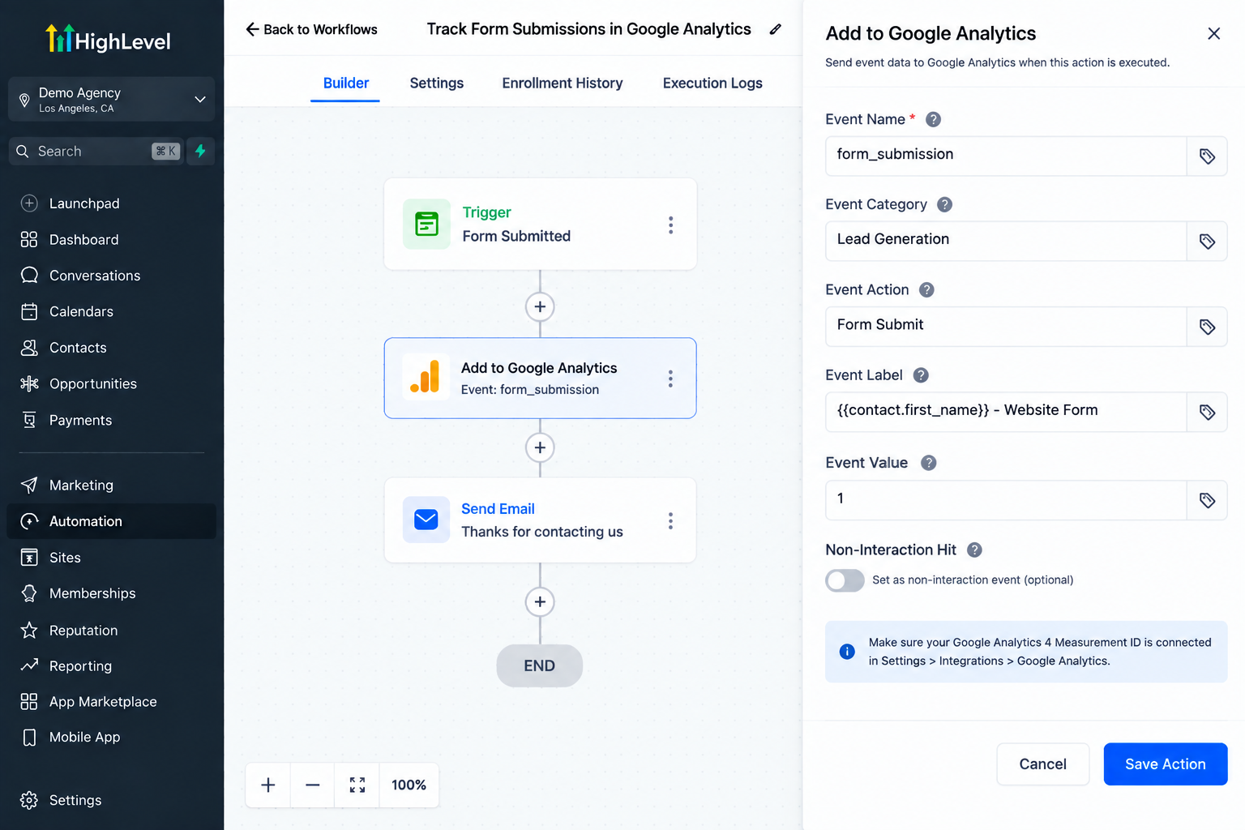Click the Event Category help icon
1245x830 pixels.
944,204
